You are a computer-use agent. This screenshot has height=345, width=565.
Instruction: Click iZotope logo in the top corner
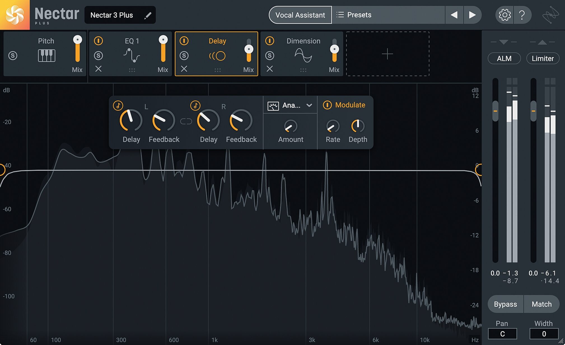[x=550, y=15]
